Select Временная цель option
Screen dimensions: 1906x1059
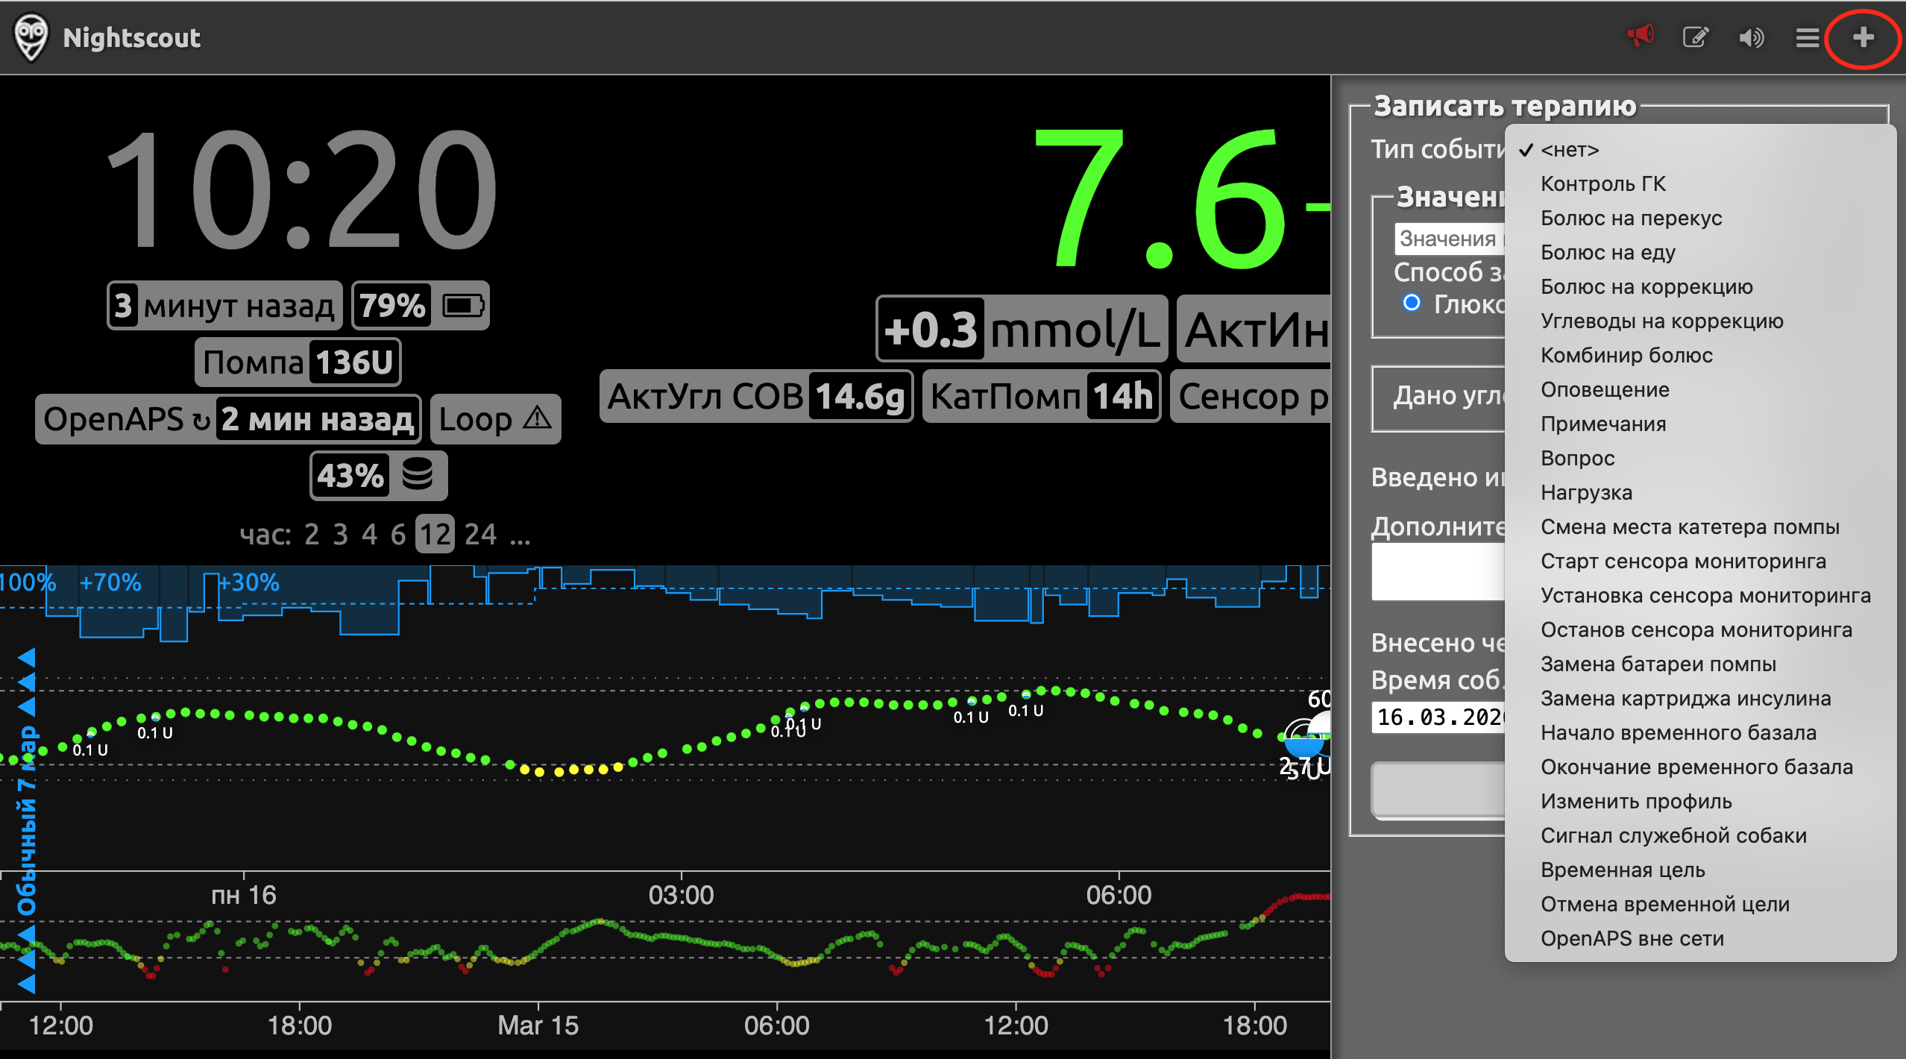(x=1700, y=870)
